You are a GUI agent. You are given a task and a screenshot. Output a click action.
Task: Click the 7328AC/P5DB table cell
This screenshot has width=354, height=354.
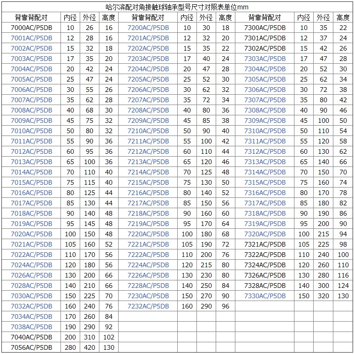[265, 286]
